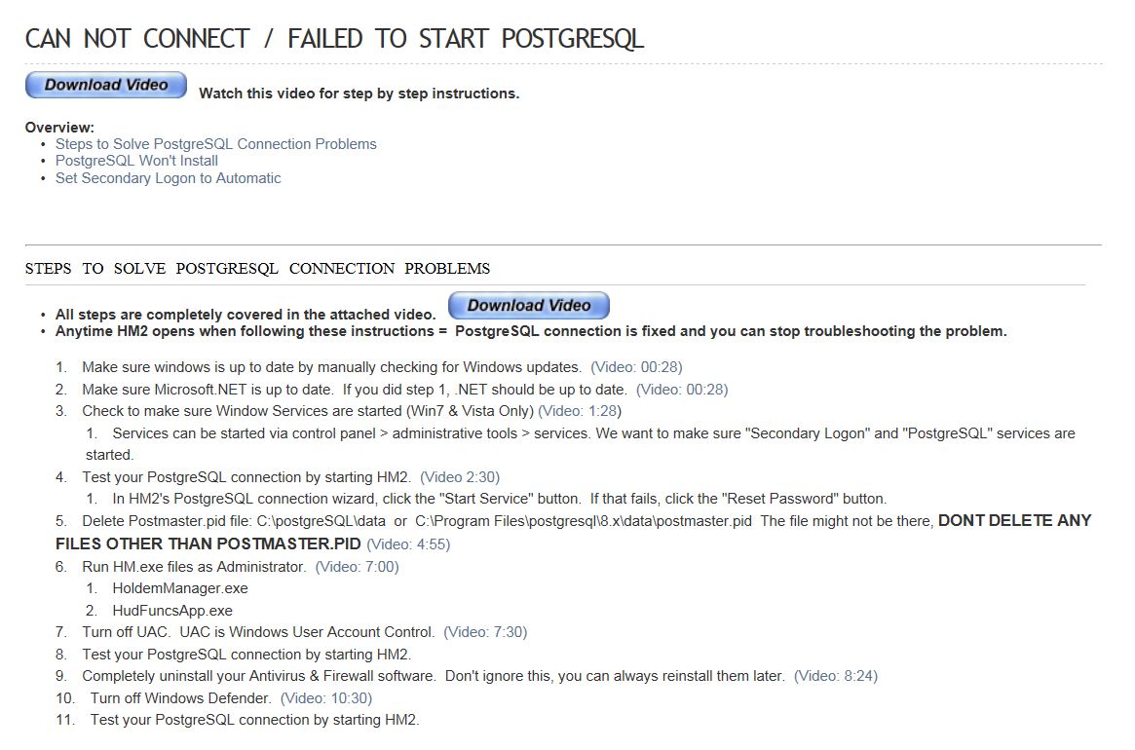Click the Overview label
The image size is (1135, 750).
pos(59,128)
